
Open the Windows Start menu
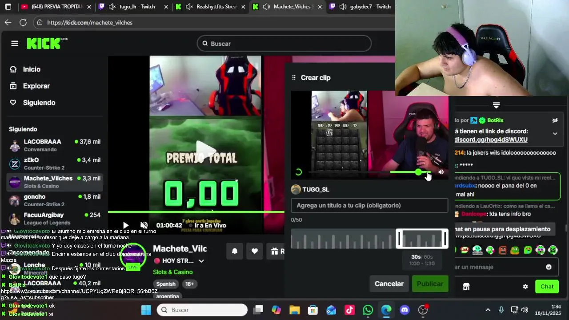146,310
